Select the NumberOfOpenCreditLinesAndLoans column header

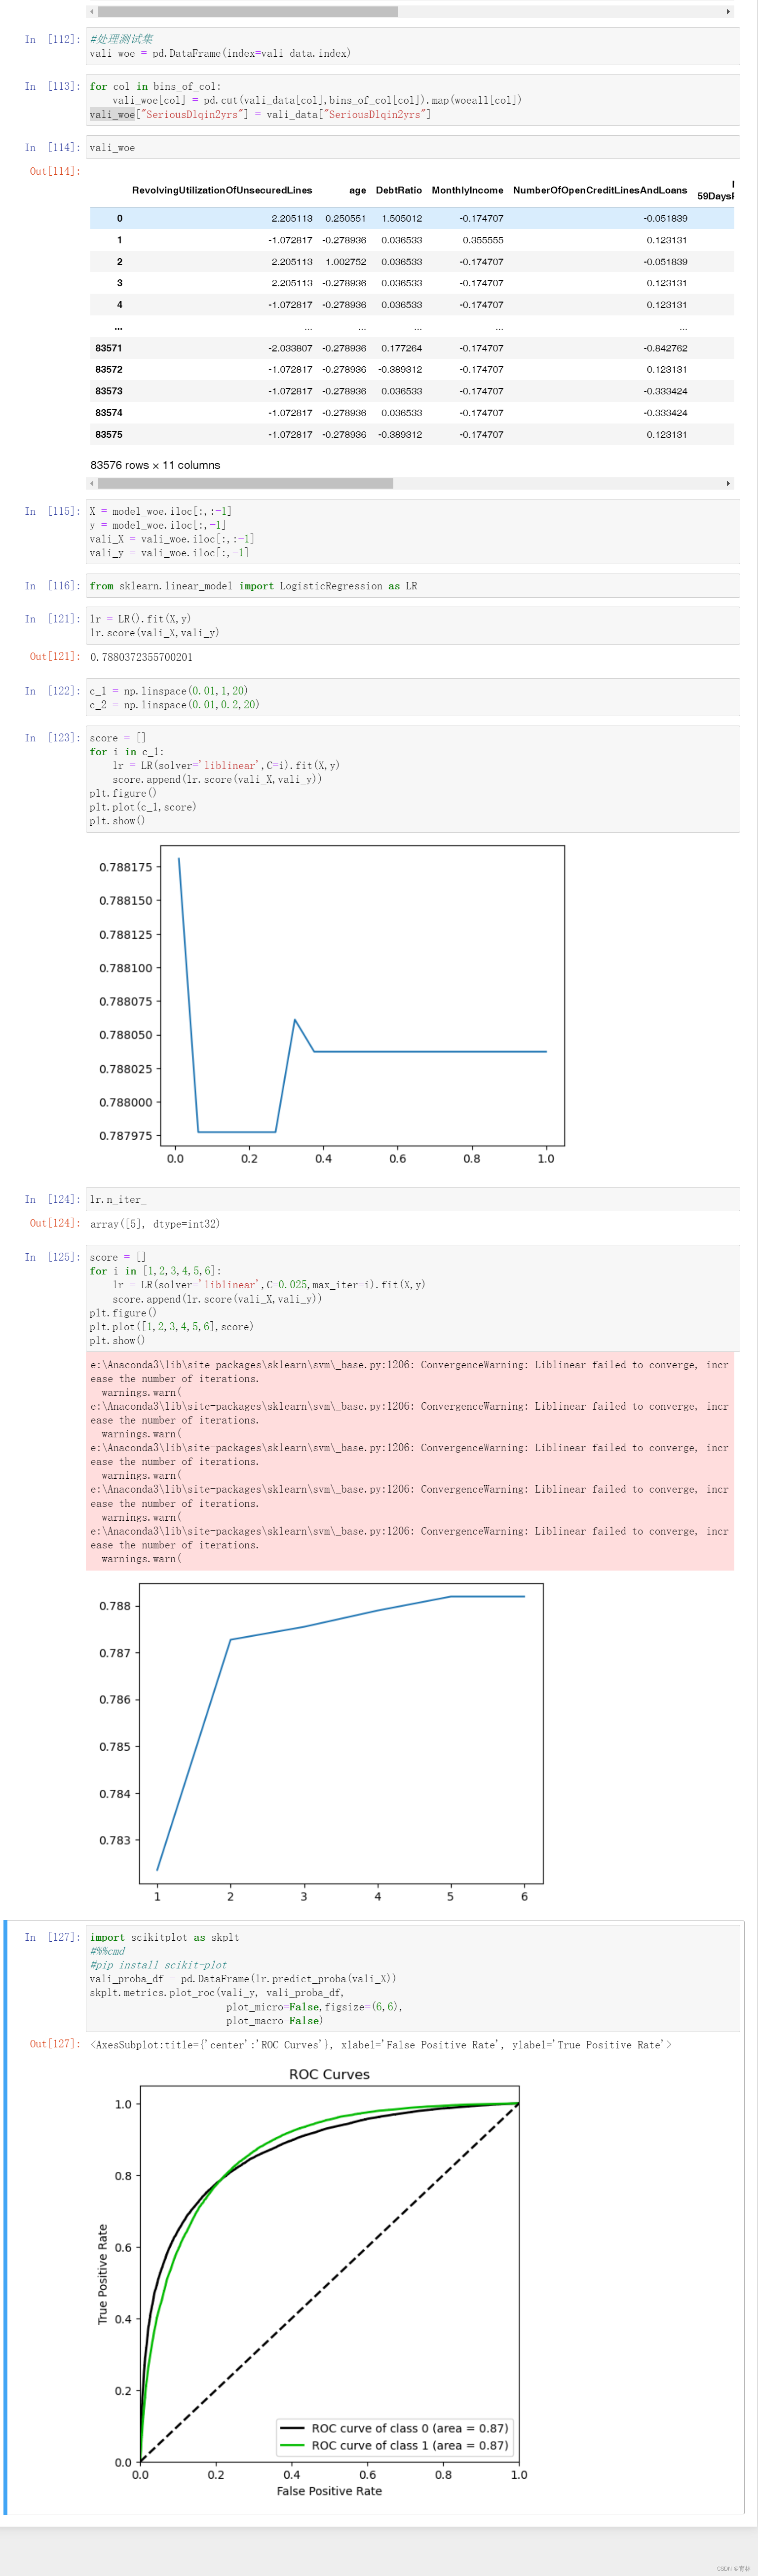(x=600, y=190)
